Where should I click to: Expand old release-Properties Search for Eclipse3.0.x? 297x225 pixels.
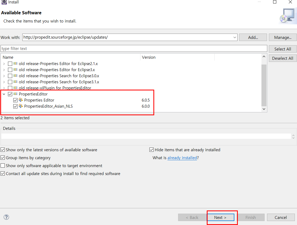(4, 76)
